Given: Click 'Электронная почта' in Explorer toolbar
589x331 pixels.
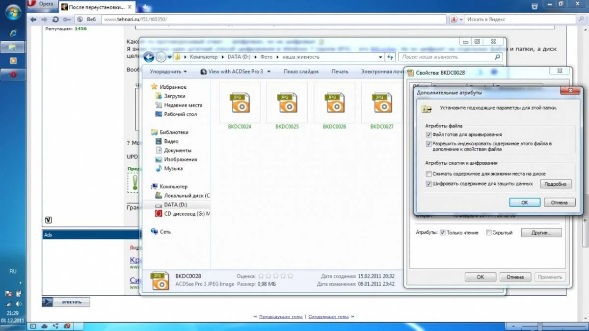Looking at the screenshot, I should [382, 71].
